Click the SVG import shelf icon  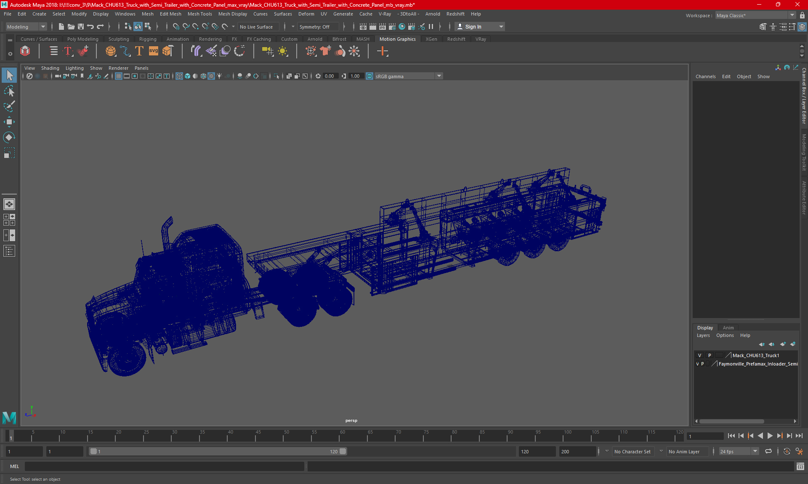click(154, 51)
